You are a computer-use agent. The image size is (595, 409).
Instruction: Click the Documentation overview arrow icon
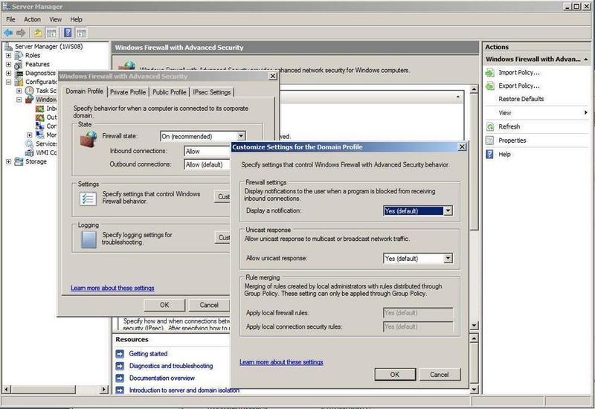click(x=120, y=379)
